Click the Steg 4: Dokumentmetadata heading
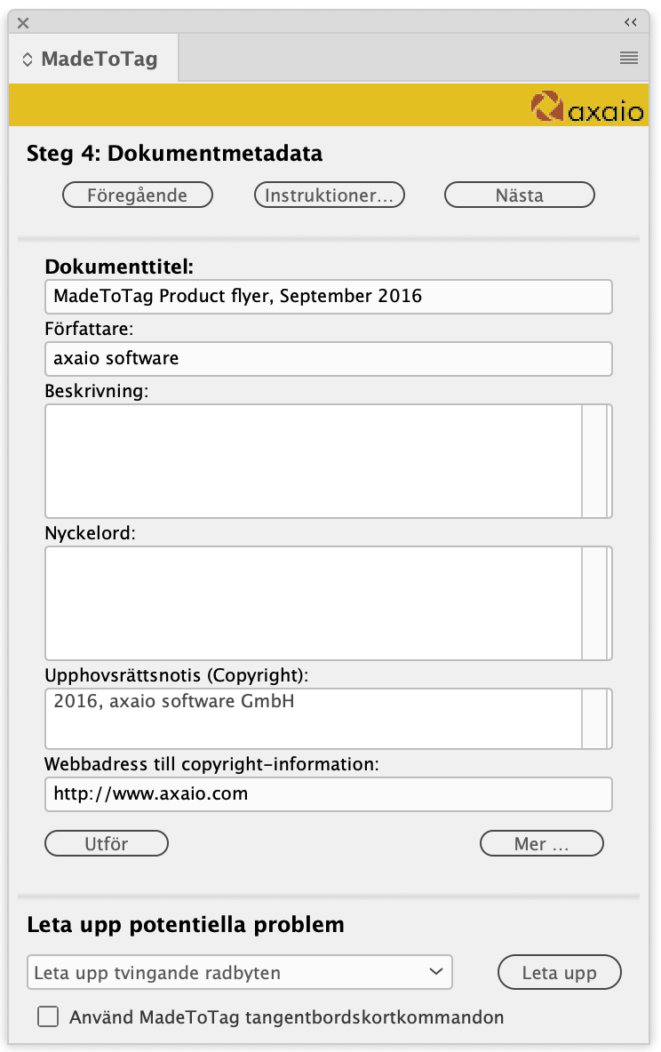 tap(174, 154)
